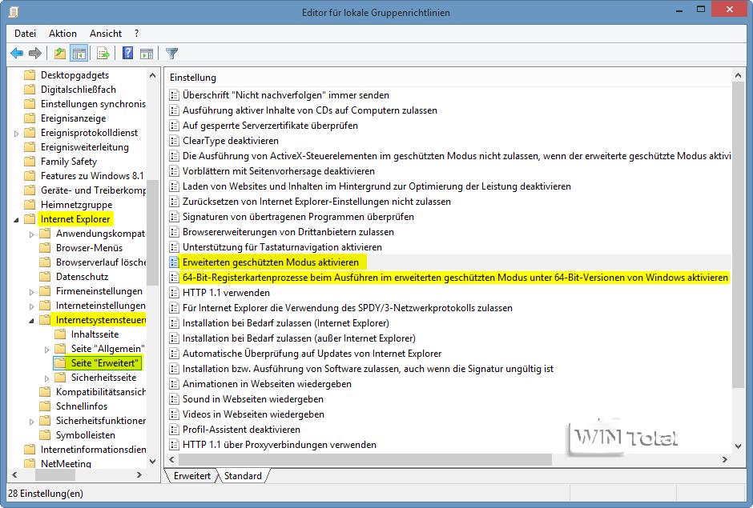This screenshot has width=753, height=508.
Task: Open Help with the question mark icon
Action: click(x=127, y=54)
